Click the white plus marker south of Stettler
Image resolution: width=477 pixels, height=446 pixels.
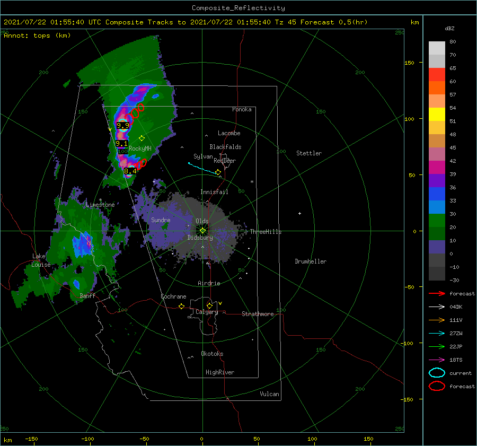tap(299, 213)
